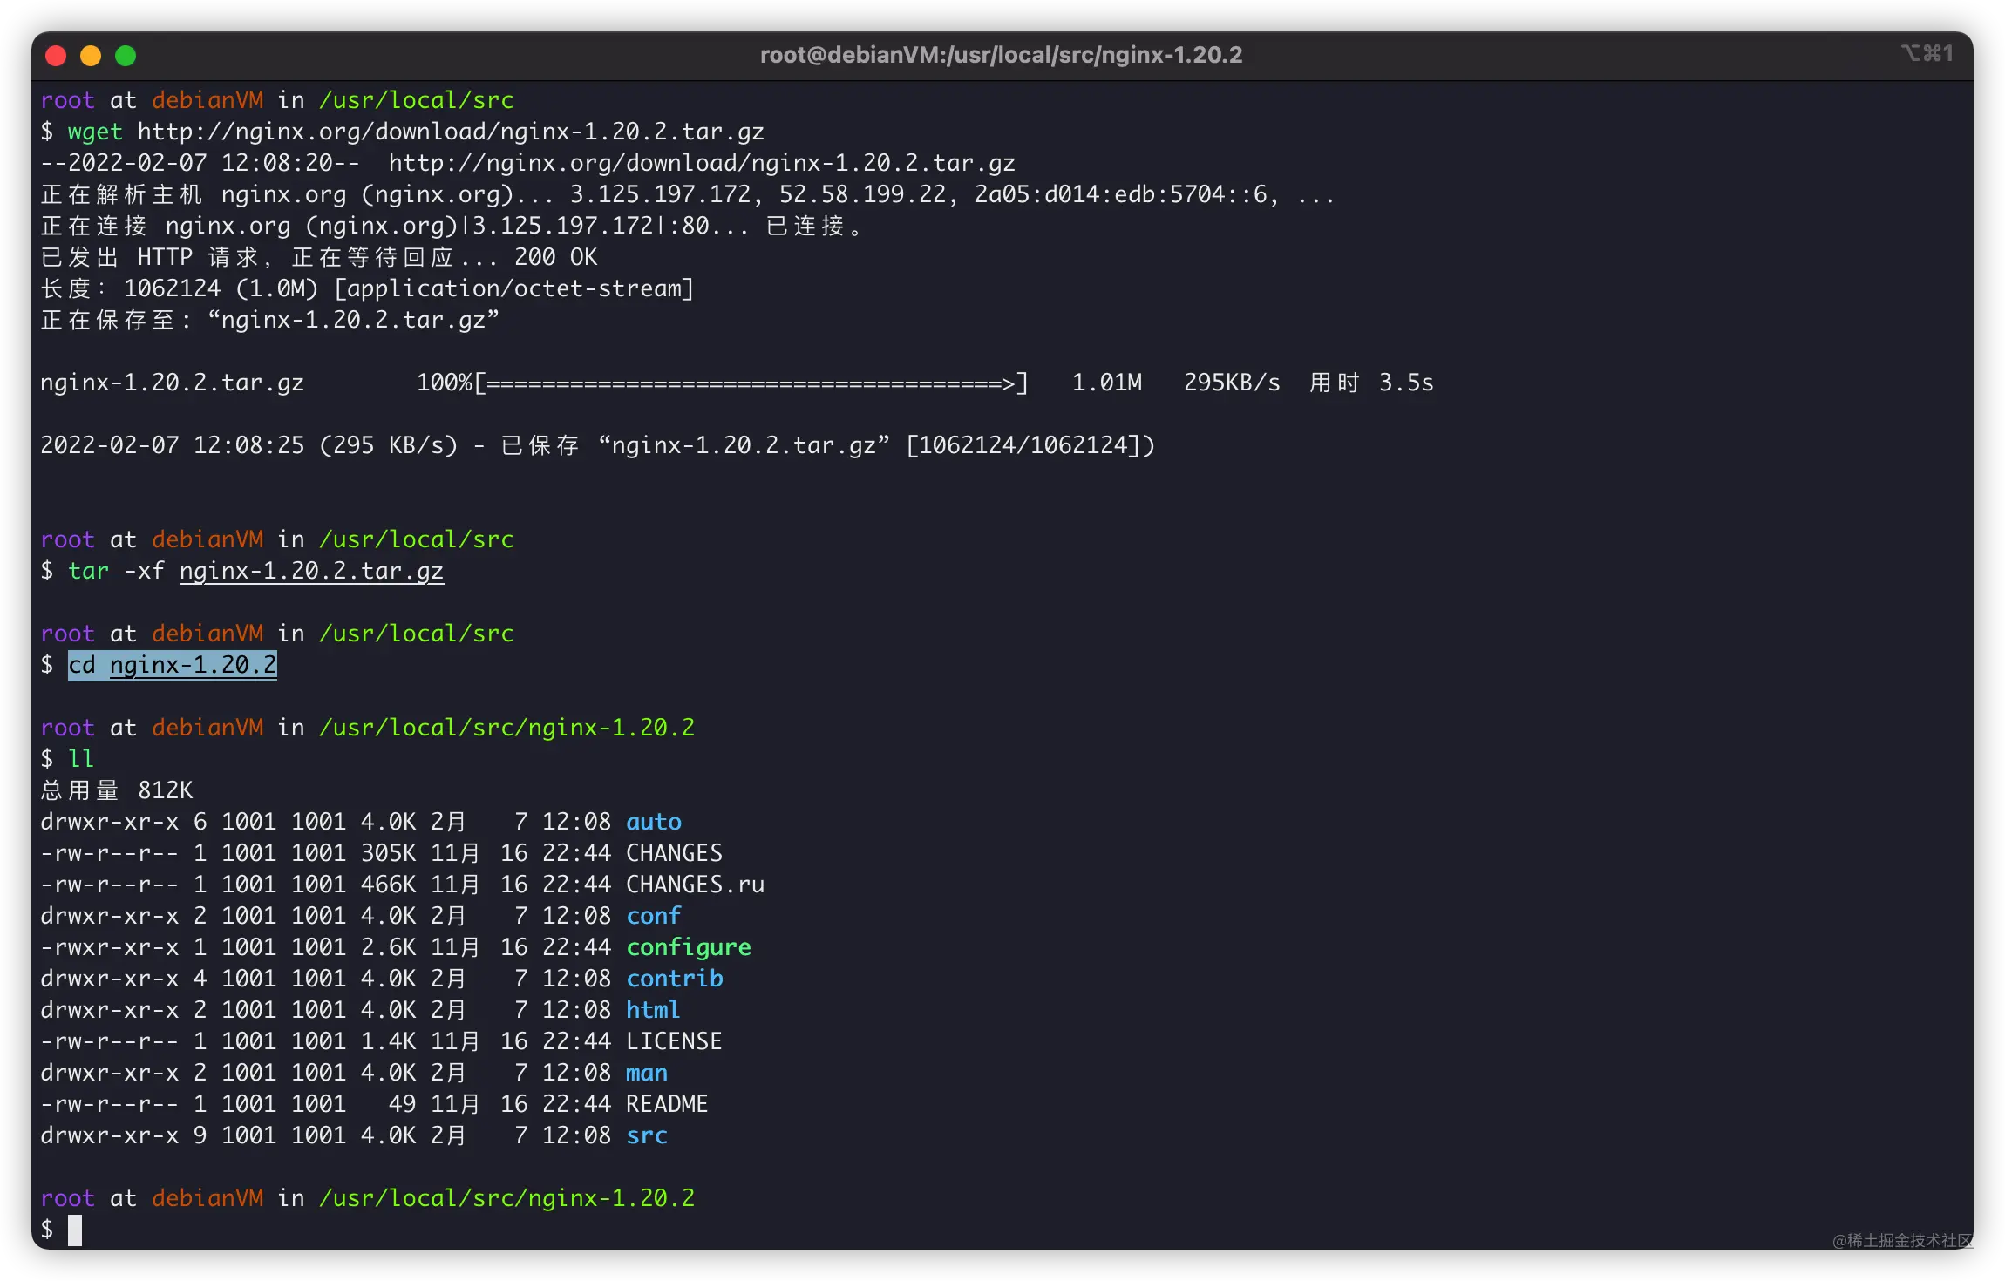Click the 'src' directory name in listing
This screenshot has width=2005, height=1281.
pyautogui.click(x=647, y=1135)
